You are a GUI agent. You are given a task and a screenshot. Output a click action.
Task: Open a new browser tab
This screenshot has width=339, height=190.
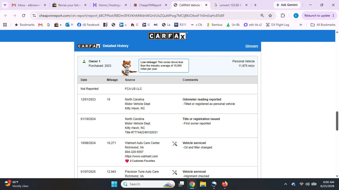tap(255, 5)
